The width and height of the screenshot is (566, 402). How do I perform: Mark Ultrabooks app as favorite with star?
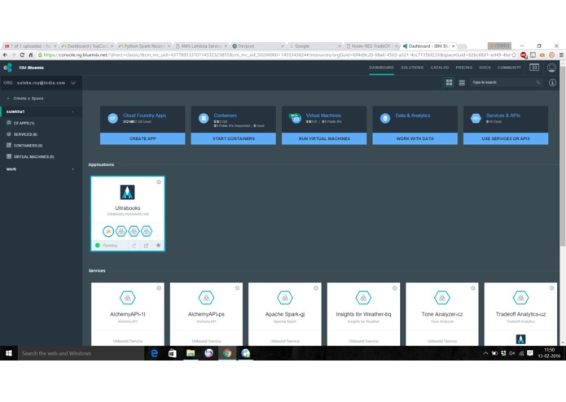click(x=158, y=245)
